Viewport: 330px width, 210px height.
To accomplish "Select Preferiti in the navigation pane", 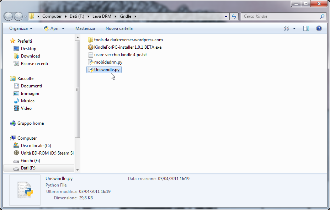I will pyautogui.click(x=25, y=41).
